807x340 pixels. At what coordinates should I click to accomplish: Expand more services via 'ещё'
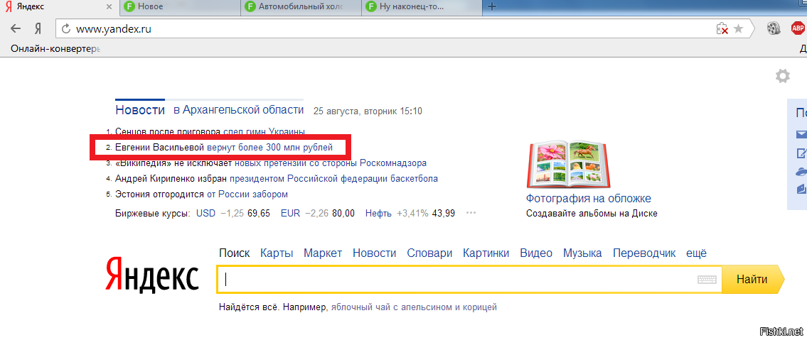(696, 253)
